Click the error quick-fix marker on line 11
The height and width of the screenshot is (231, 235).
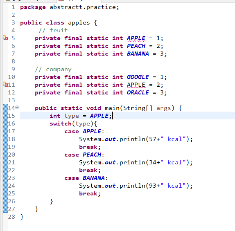5,84
